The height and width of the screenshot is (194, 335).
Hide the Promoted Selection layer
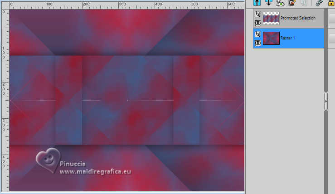(258, 23)
